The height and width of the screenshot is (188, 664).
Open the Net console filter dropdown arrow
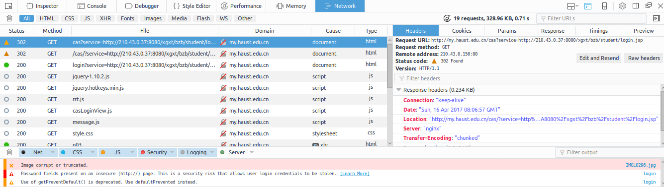tap(53, 152)
